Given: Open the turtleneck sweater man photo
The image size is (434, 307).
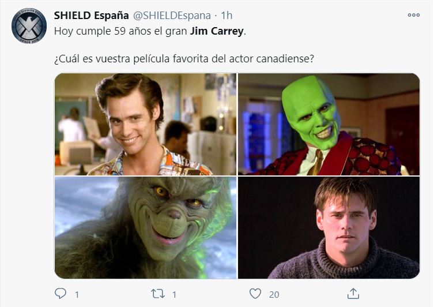Looking at the screenshot, I should click(329, 228).
